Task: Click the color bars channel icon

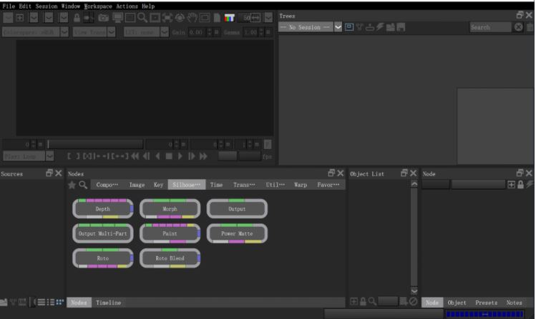Action: 230,16
